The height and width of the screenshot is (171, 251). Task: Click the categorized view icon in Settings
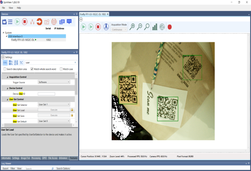11,63
